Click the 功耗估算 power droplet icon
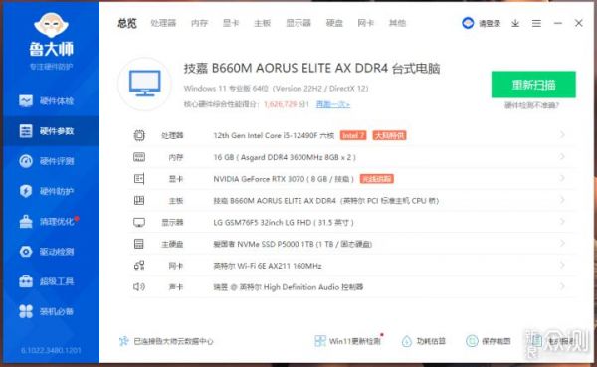Viewport: 597px width, 367px height. tap(407, 341)
